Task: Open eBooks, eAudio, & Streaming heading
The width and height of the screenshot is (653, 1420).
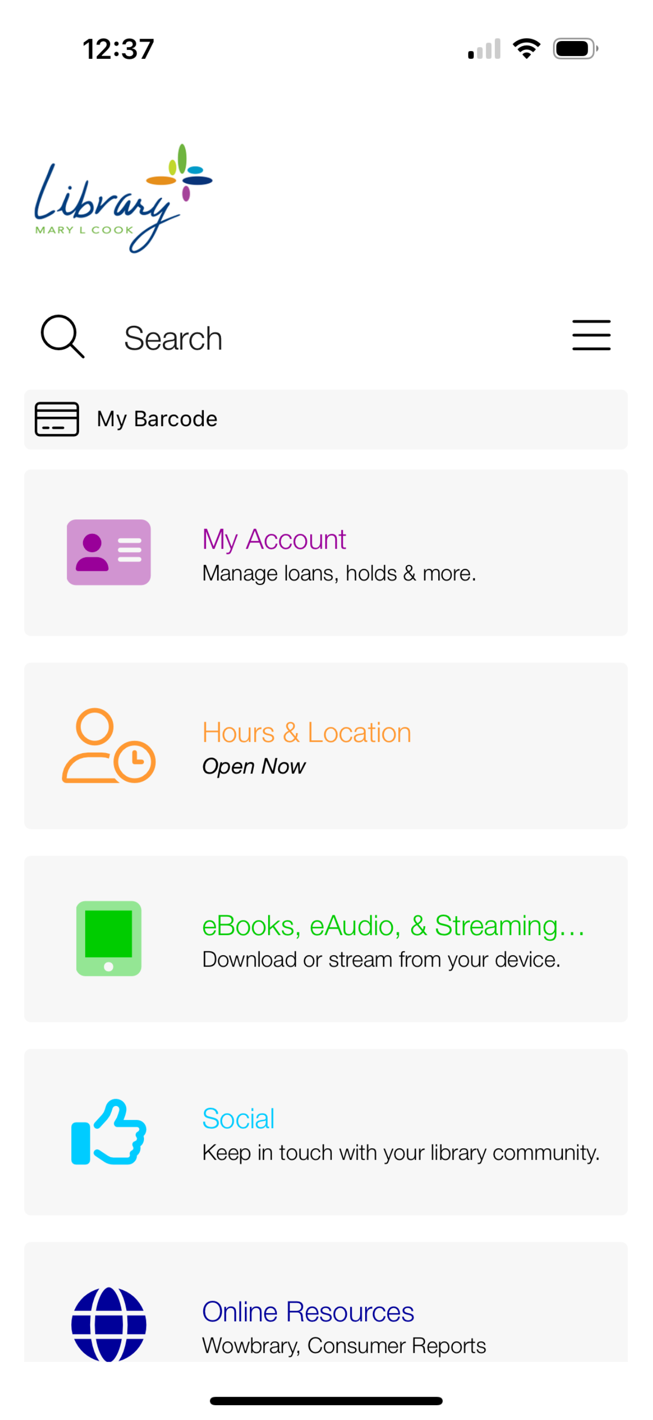Action: [x=393, y=925]
